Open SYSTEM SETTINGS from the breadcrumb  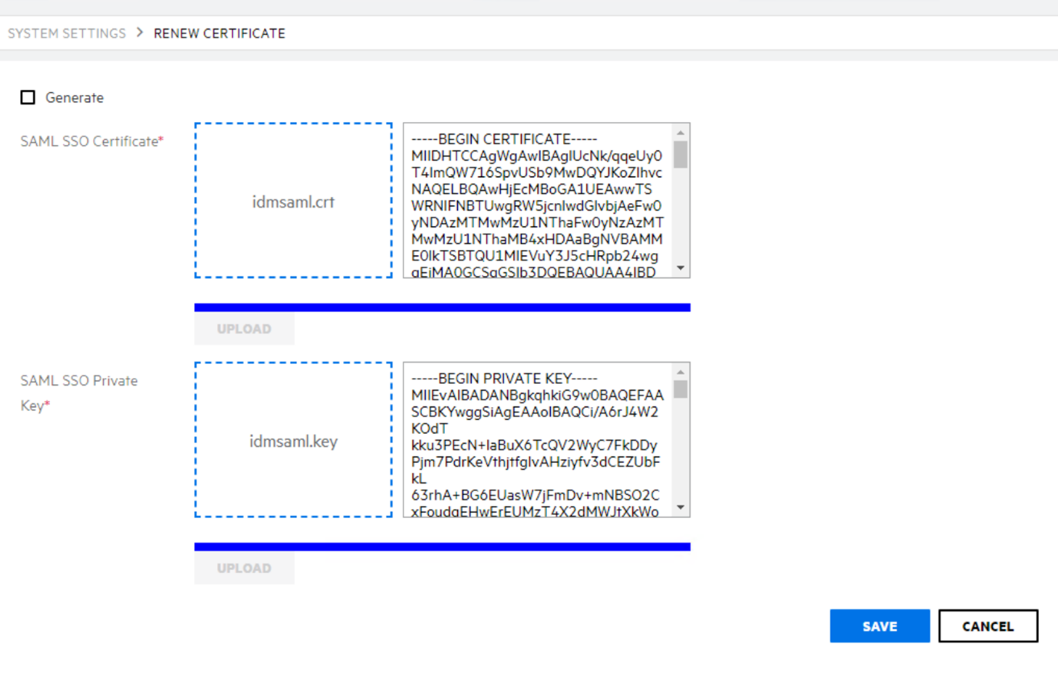(66, 33)
